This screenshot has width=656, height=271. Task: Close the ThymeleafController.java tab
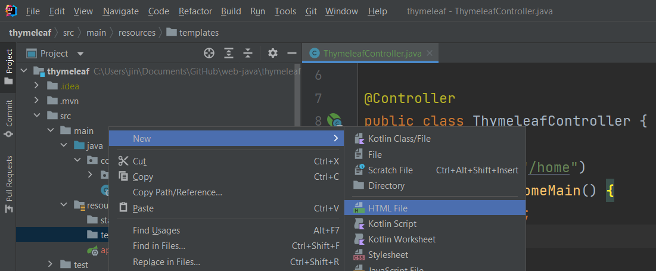(429, 53)
